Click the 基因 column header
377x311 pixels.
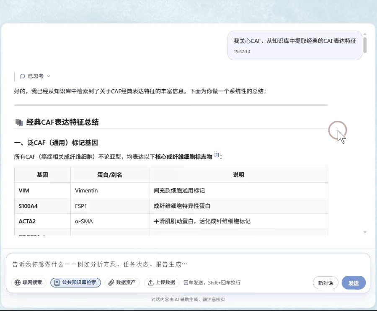[x=43, y=175]
